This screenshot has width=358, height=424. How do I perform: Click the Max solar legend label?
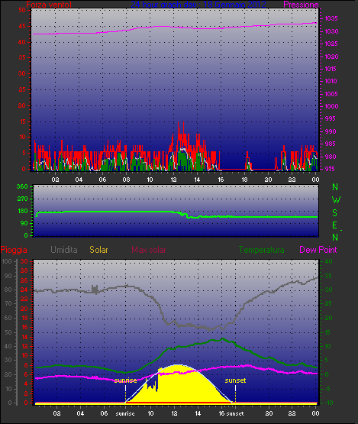click(149, 250)
